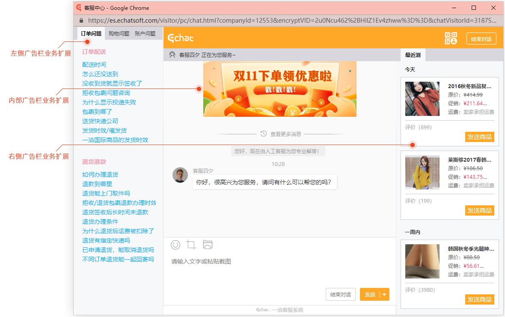Switch to the 购物问题 tab

point(119,34)
